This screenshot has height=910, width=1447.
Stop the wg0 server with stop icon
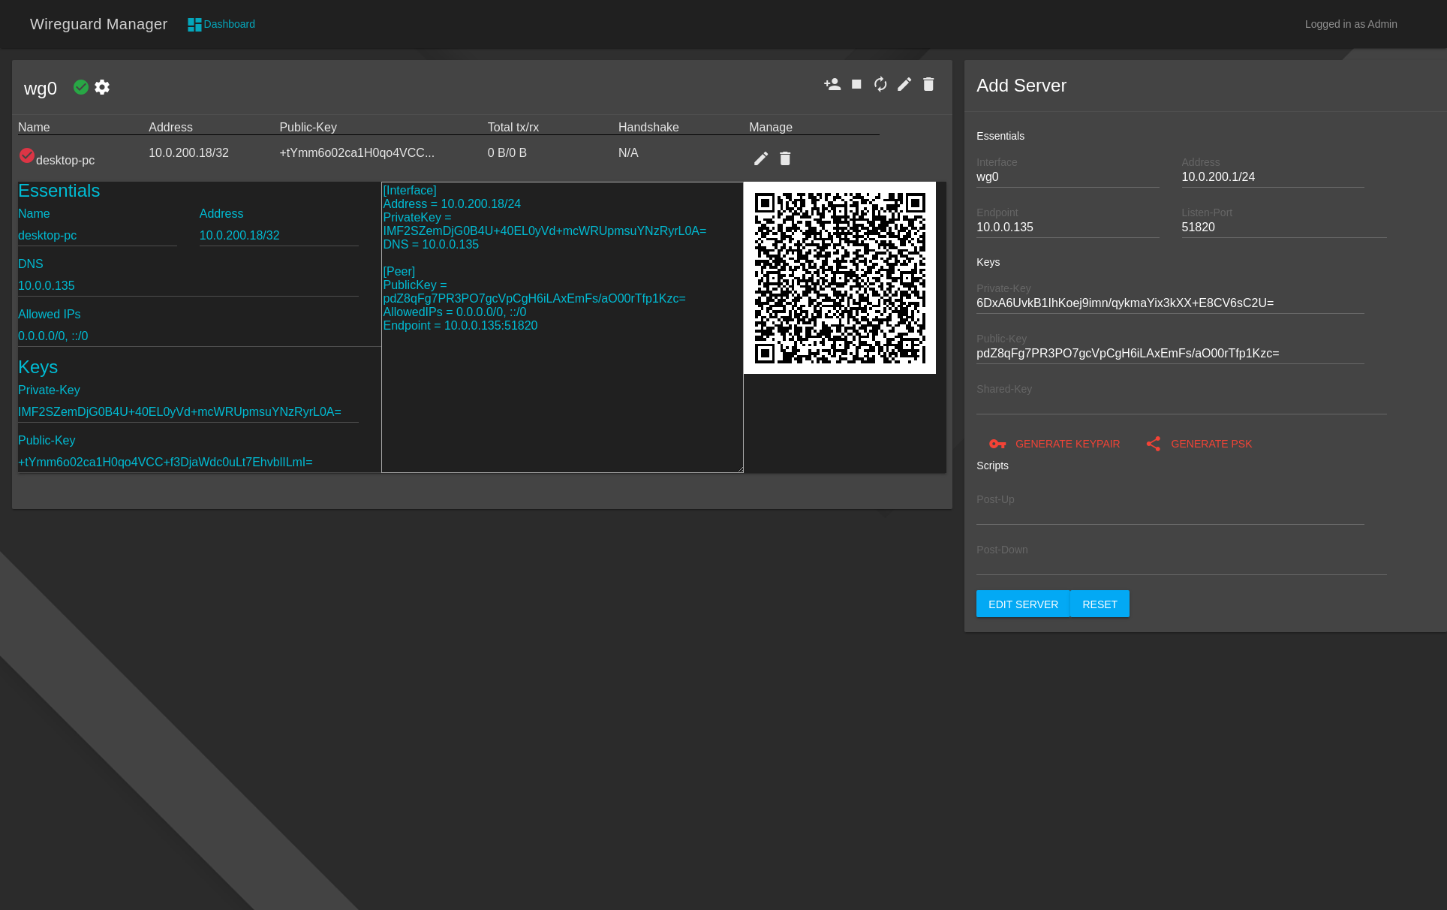pos(856,84)
